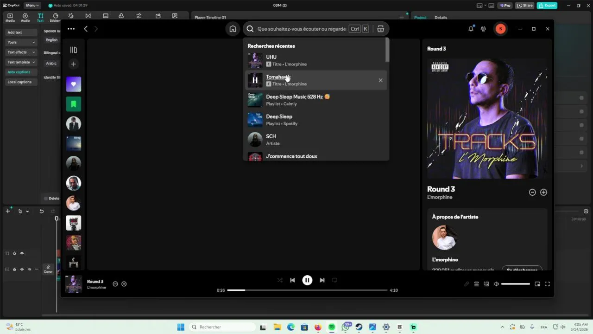This screenshot has width=593, height=334.
Task: Open Round 3 album cover artwork
Action: point(487,118)
